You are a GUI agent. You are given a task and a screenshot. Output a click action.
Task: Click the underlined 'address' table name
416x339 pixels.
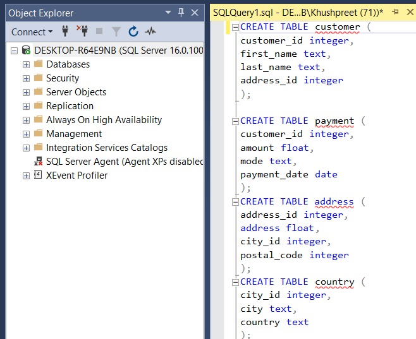pos(334,202)
